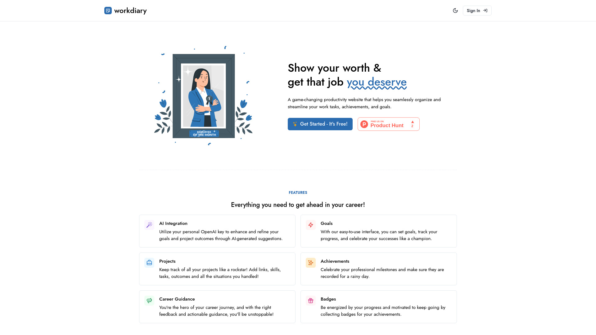596x335 pixels.
Task: Click Get Started - It's Free! button
Action: 320,124
